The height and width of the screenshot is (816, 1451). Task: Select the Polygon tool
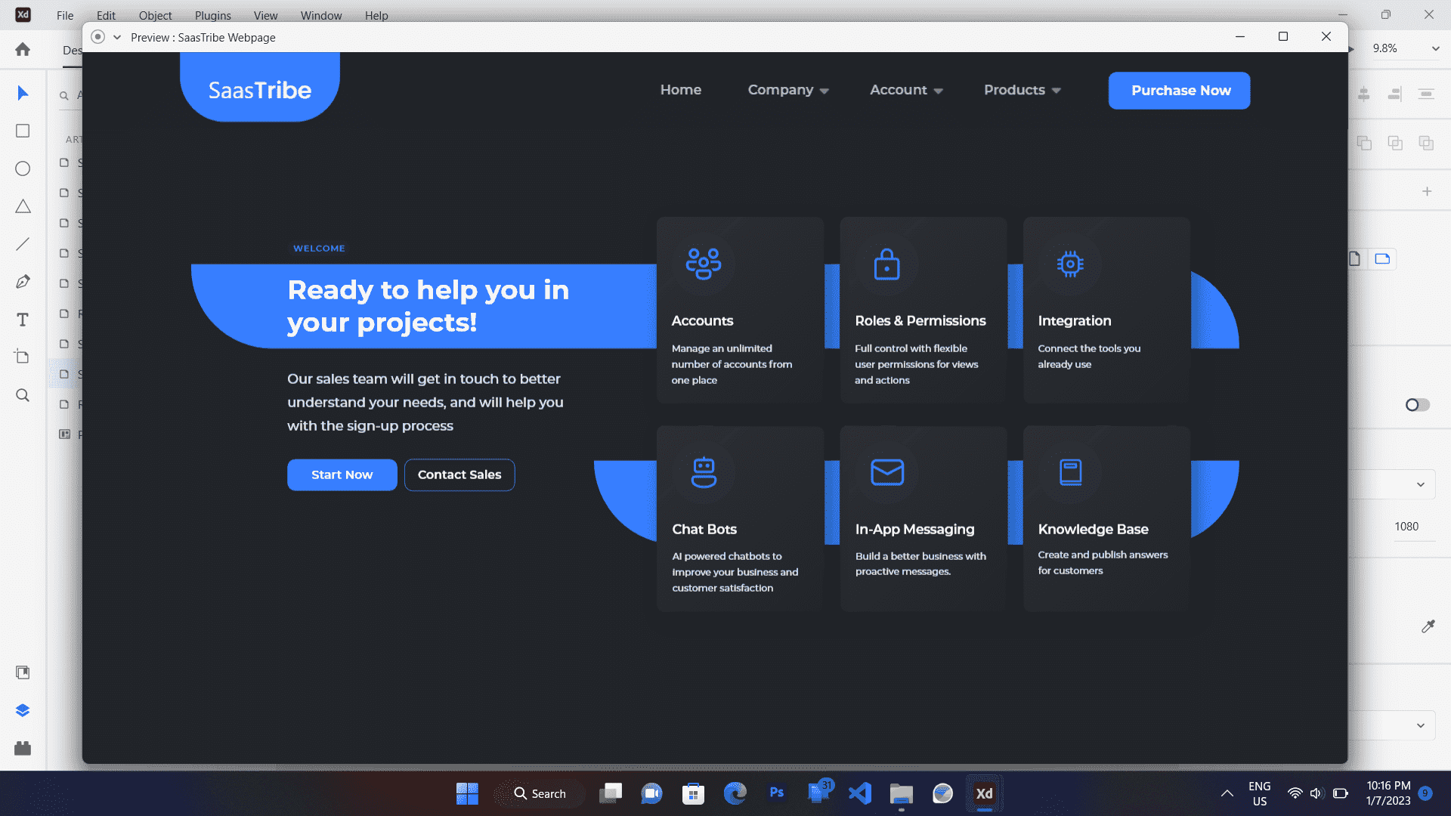point(23,206)
